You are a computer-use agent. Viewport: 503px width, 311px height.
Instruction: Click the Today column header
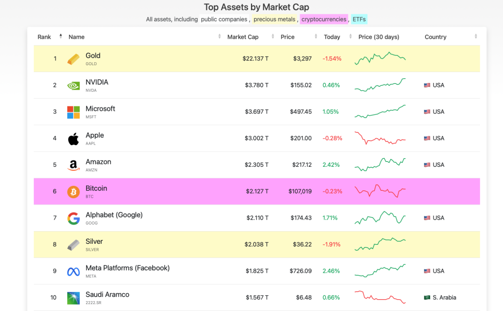click(332, 37)
